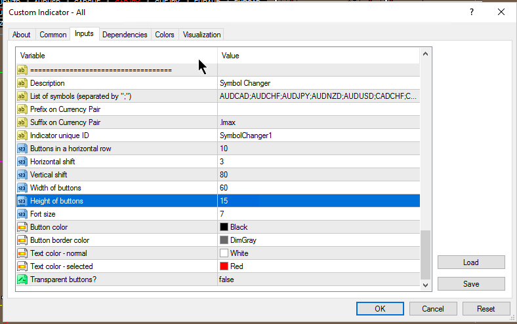Click the string icon beside Description

click(x=22, y=83)
